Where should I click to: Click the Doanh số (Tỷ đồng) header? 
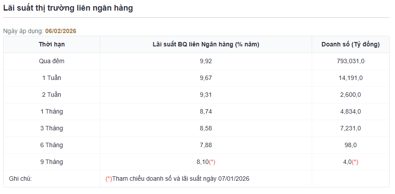350,45
